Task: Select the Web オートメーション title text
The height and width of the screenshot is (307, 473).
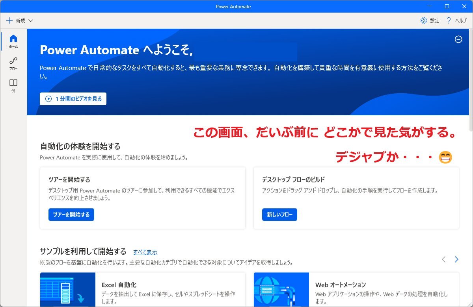Action: [341, 285]
